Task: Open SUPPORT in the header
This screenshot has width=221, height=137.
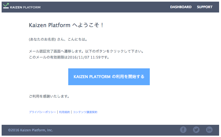Action: point(205,7)
